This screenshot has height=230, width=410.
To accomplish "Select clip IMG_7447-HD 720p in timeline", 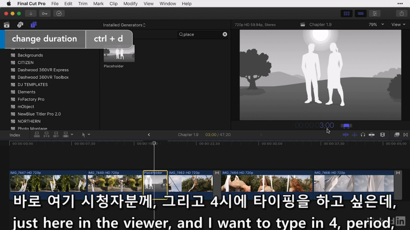I will pyautogui.click(x=48, y=185).
